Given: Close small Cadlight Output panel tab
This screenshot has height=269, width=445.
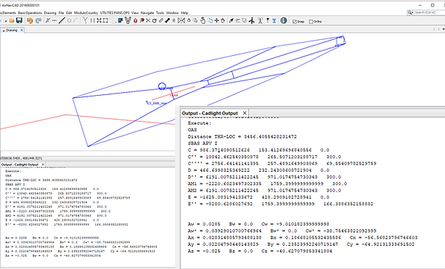Looking at the screenshot, I should pyautogui.click(x=43, y=165).
